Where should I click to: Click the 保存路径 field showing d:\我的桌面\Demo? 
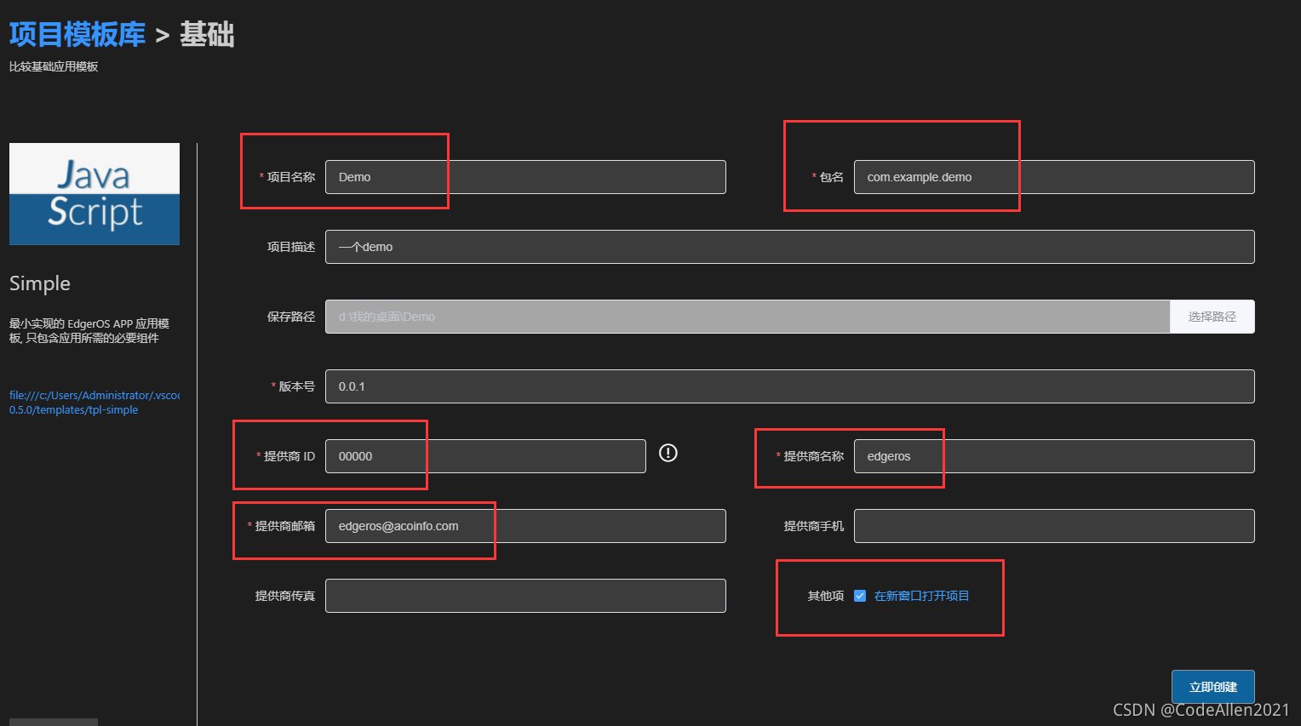(748, 317)
